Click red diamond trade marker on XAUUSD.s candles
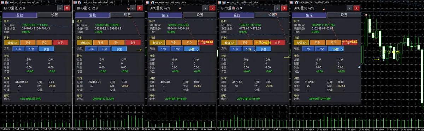Image resolution: width=424 pixels, height=131 pixels. [x=366, y=15]
